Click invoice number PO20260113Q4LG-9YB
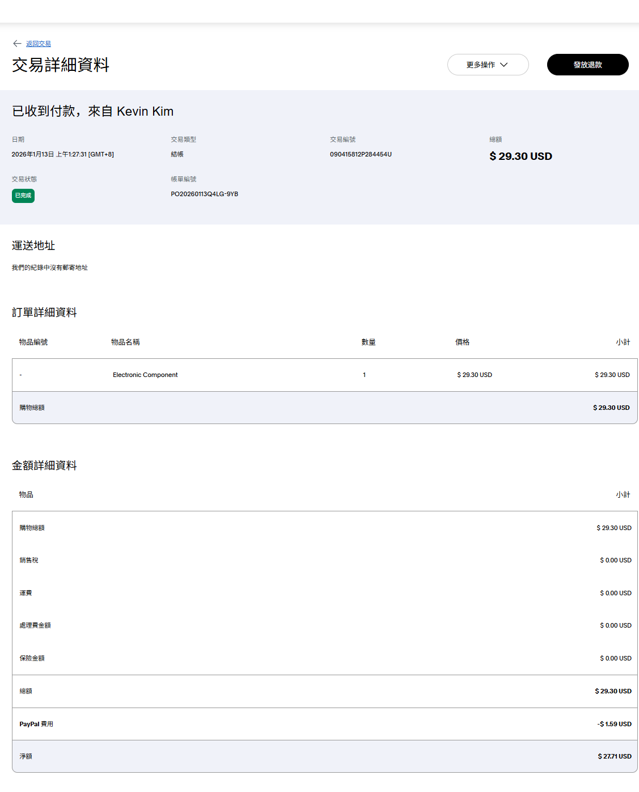Viewport: 639px width, 792px height. click(x=204, y=194)
